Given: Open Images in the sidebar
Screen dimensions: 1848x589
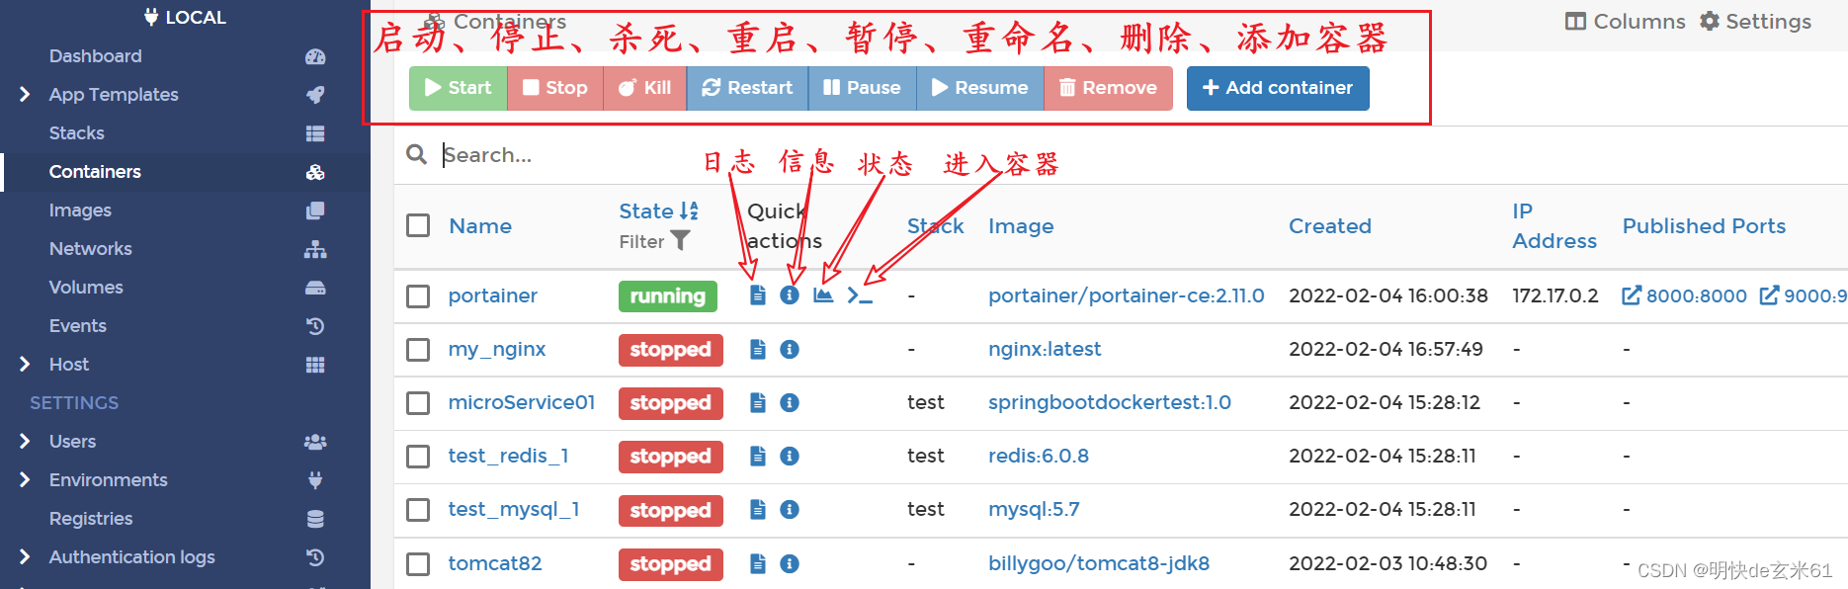Looking at the screenshot, I should [80, 210].
